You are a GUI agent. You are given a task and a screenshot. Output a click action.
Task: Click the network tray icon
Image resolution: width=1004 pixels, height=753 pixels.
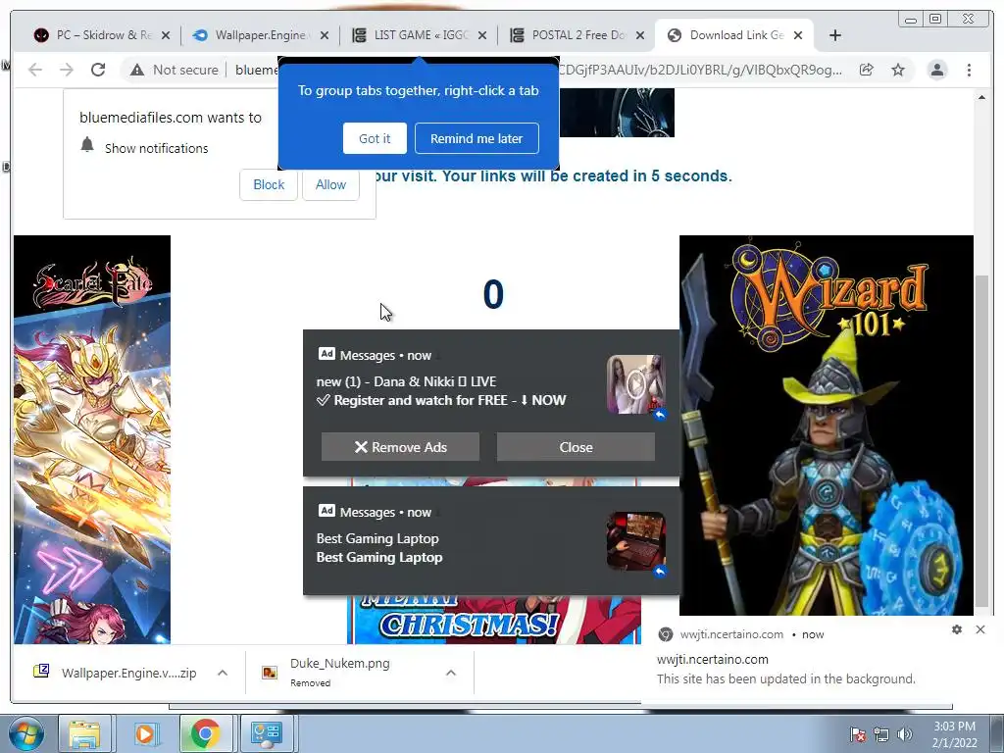[x=881, y=734]
